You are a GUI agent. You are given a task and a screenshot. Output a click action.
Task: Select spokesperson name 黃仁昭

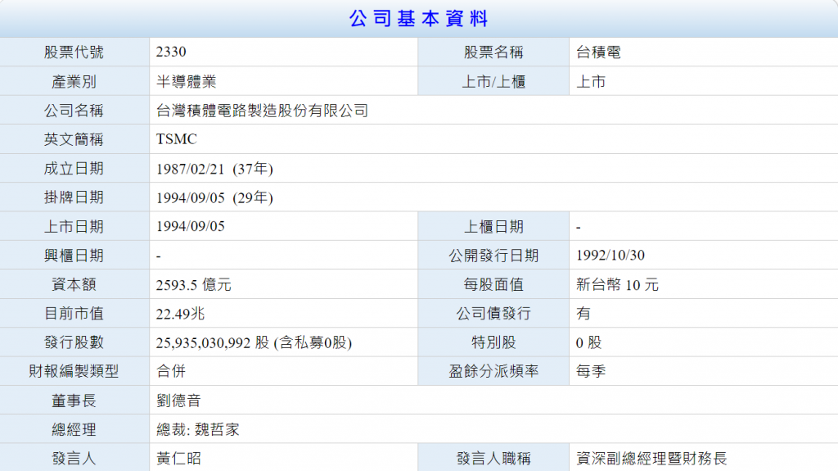pos(178,458)
